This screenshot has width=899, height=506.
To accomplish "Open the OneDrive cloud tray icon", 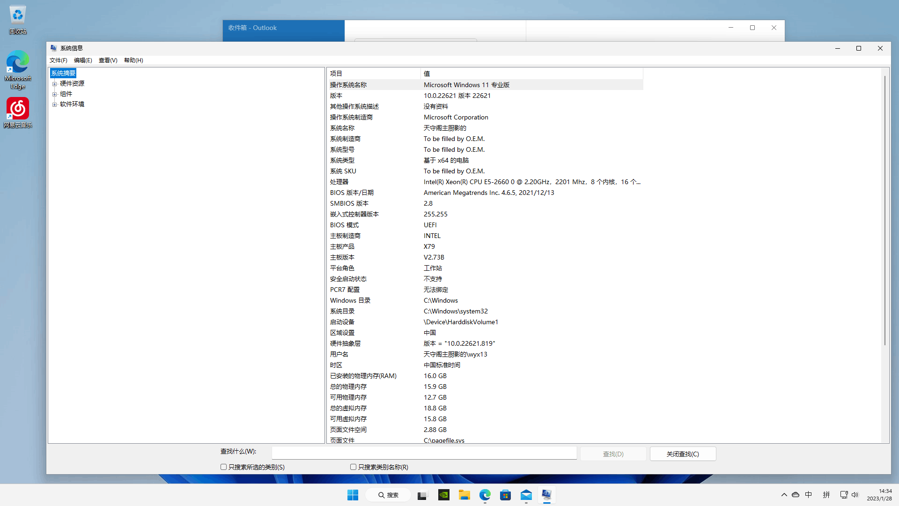I will pos(796,495).
